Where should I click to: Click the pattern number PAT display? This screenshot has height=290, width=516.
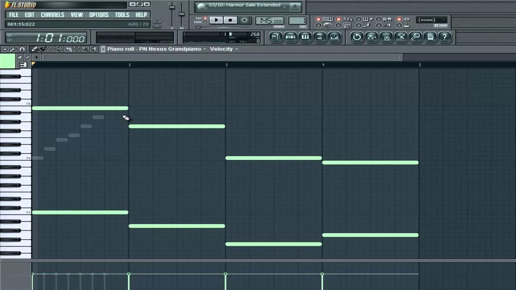[297, 21]
